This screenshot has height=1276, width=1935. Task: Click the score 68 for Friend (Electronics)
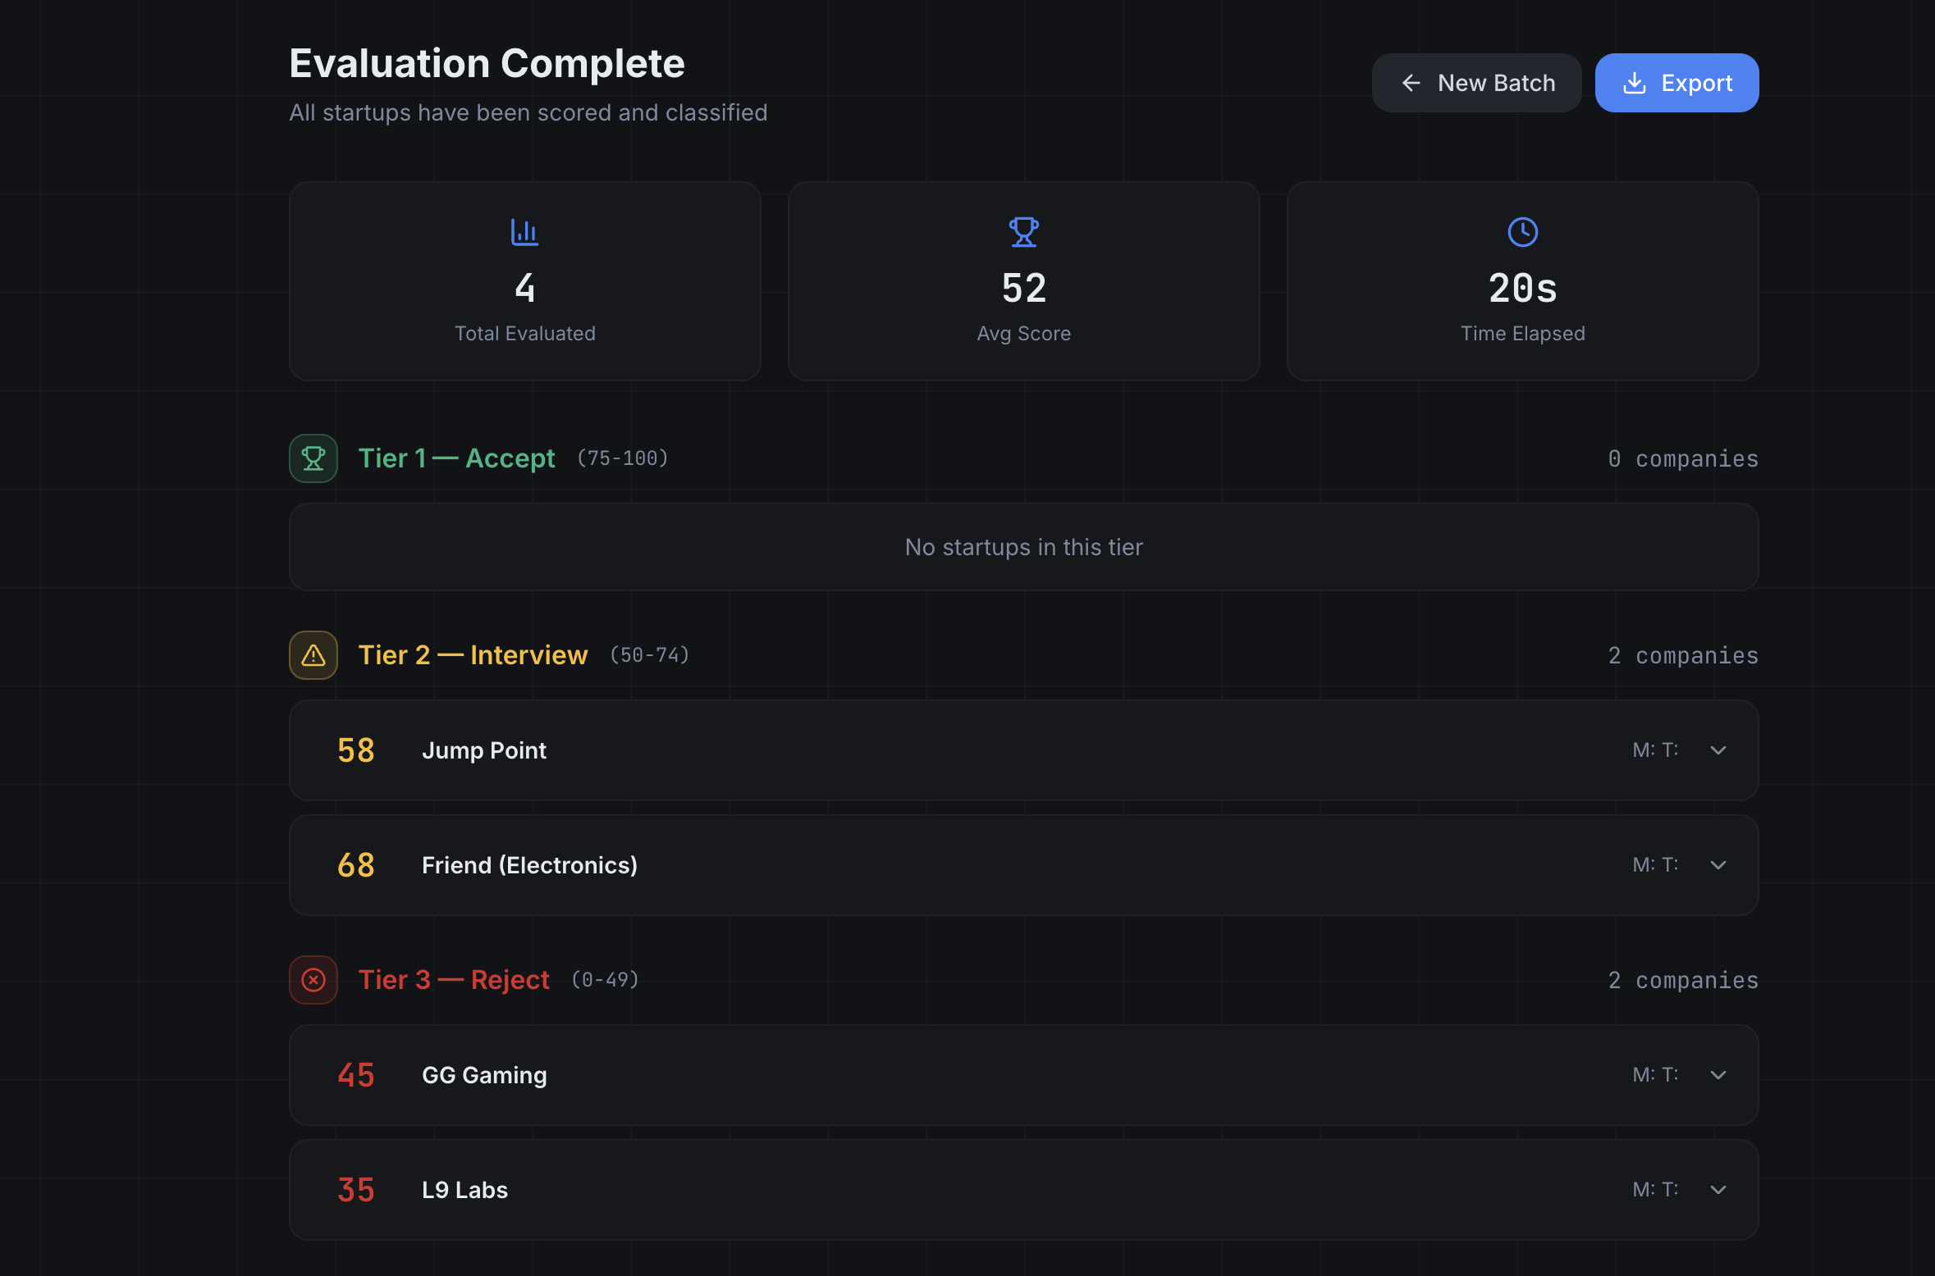(356, 865)
